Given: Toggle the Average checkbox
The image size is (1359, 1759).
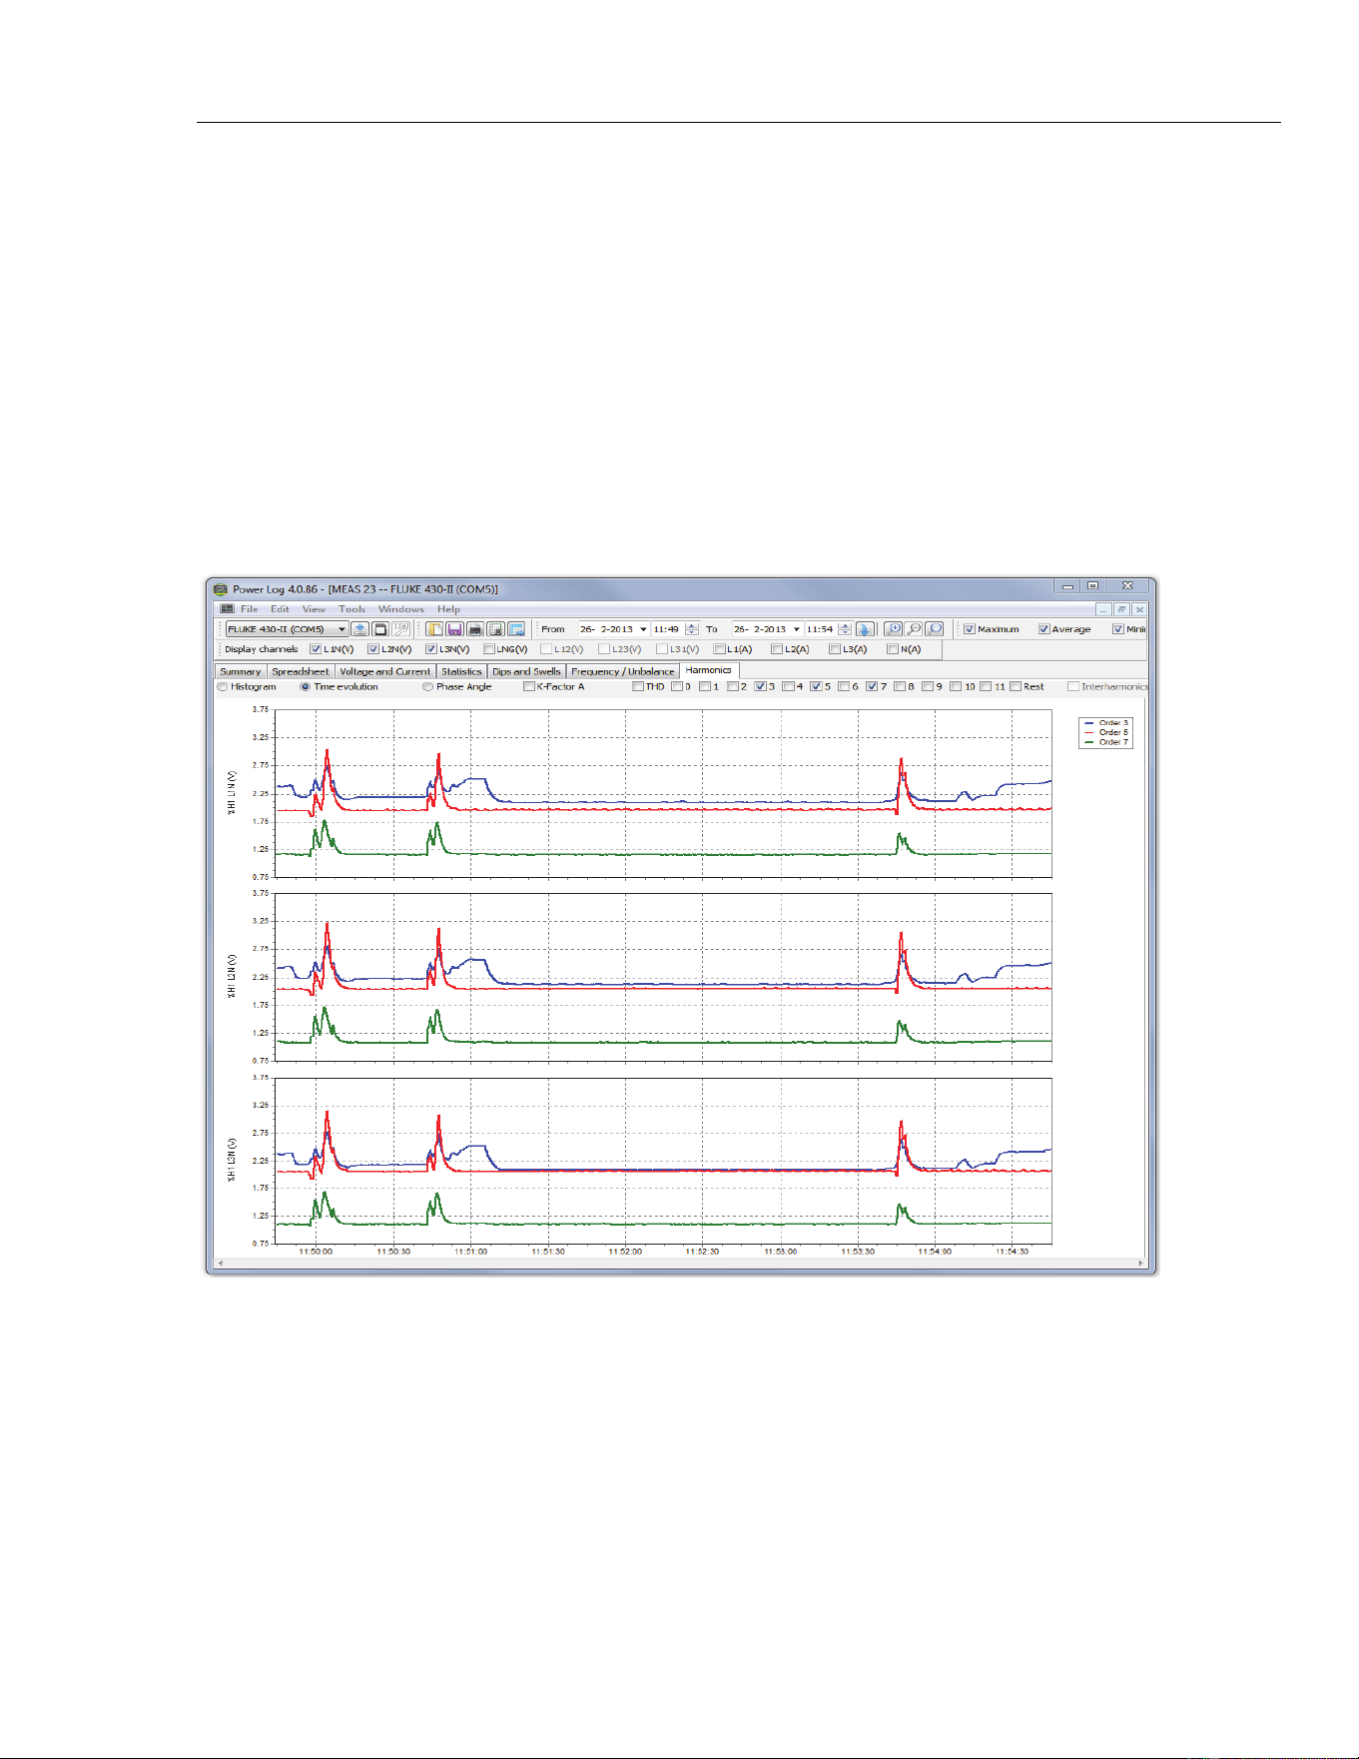Looking at the screenshot, I should point(1043,629).
